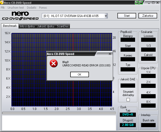Select the Benchmark tab

tap(10, 26)
